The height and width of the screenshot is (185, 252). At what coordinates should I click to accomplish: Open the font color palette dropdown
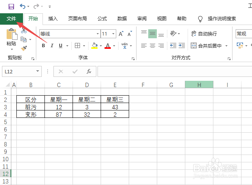pyautogui.click(x=114, y=46)
